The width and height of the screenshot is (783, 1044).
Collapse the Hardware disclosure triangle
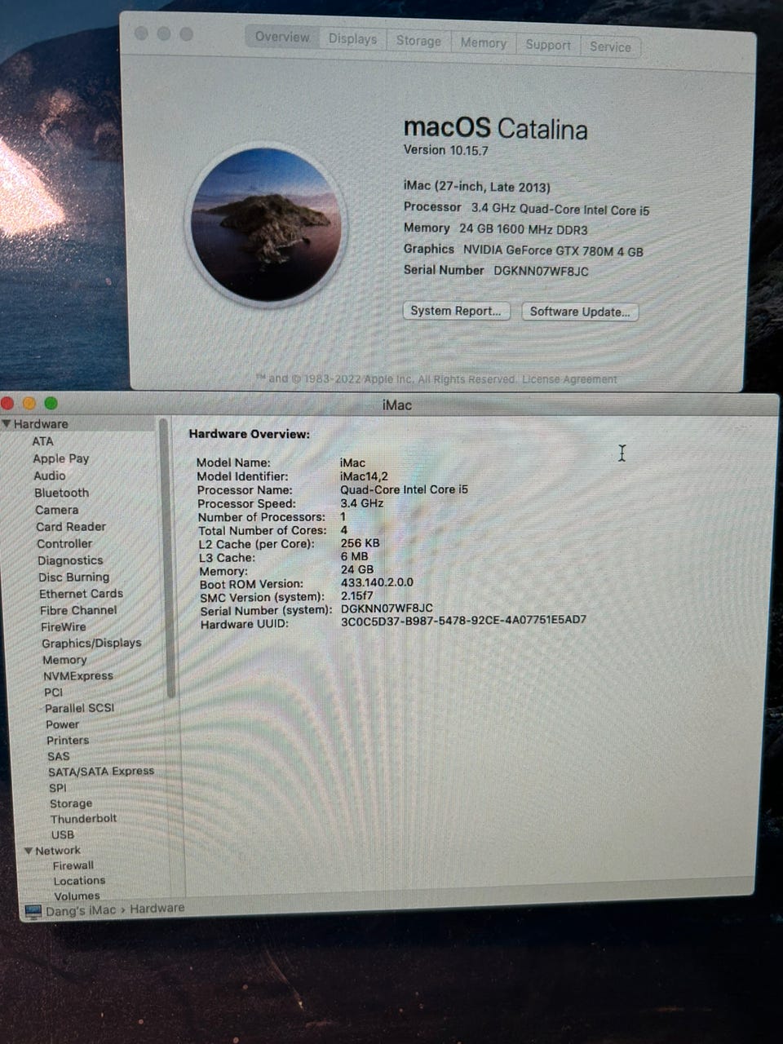[x=7, y=423]
